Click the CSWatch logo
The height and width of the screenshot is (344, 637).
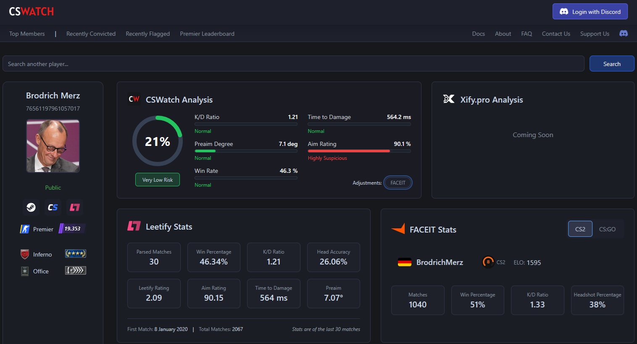pos(32,11)
